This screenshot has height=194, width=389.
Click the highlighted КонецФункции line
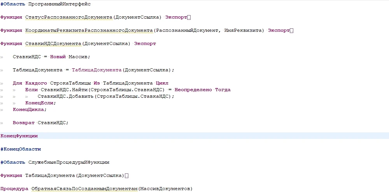pos(194,136)
